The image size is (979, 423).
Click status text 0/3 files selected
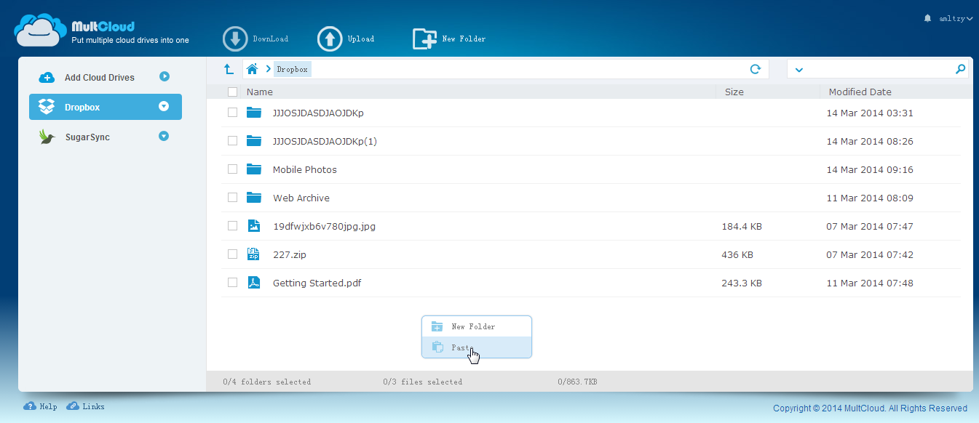(423, 382)
